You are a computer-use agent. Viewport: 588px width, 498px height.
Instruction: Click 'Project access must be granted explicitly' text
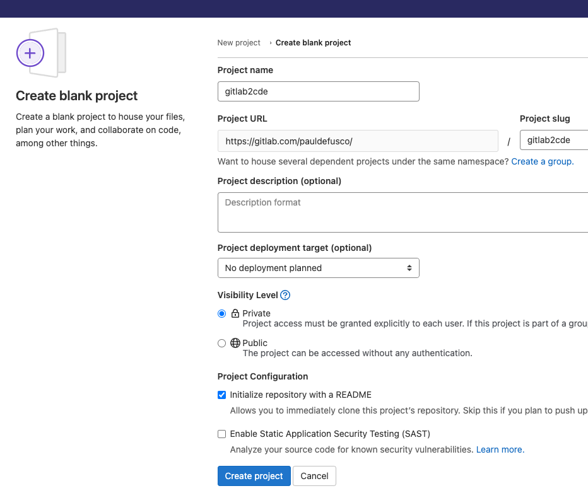pyautogui.click(x=415, y=323)
